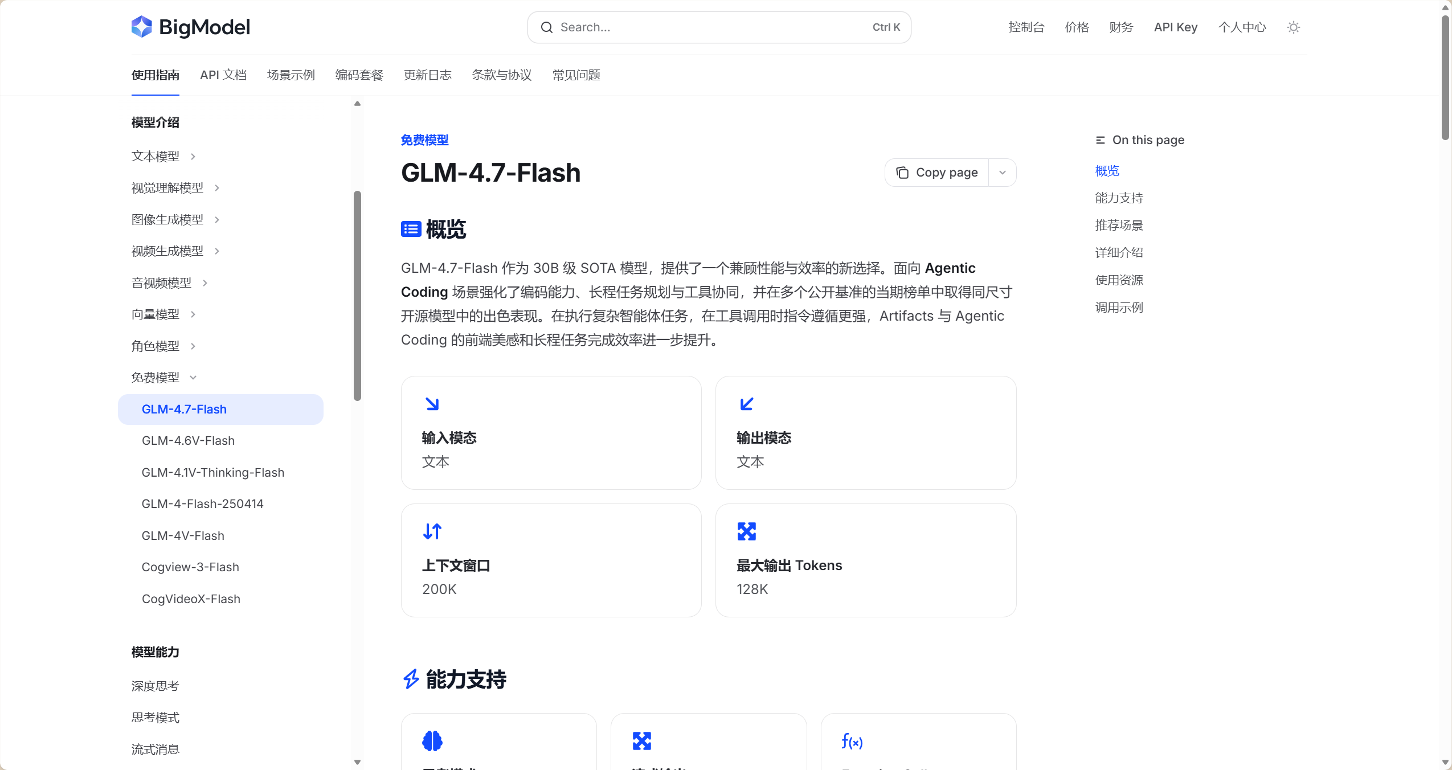Viewport: 1452px width, 770px height.
Task: Open 思考模式 in the sidebar
Action: click(156, 718)
